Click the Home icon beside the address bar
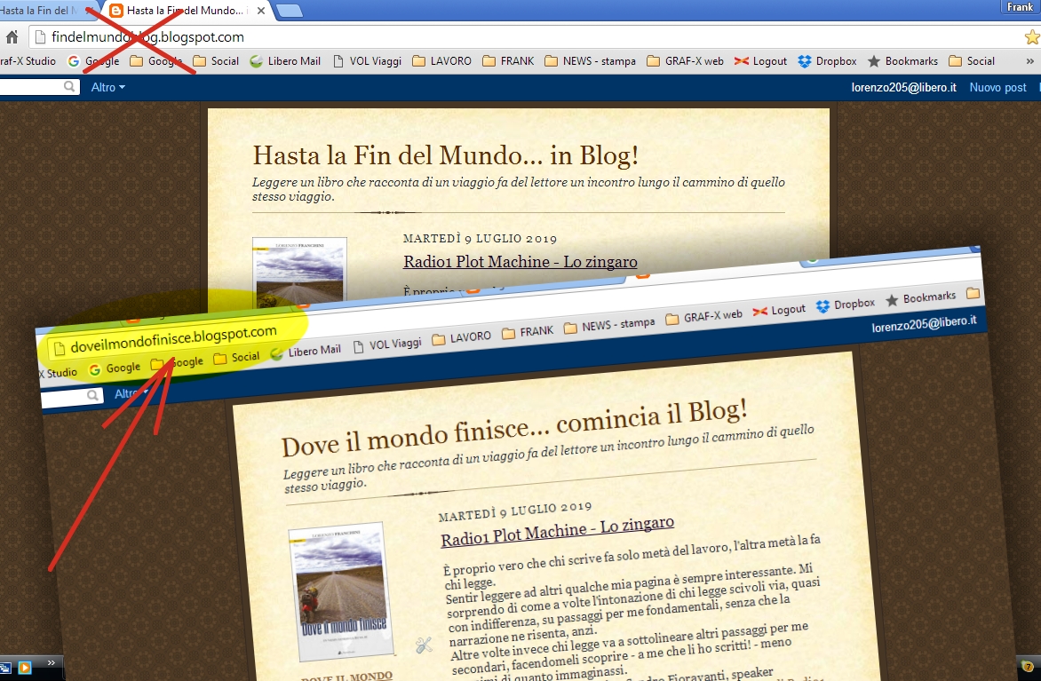Screen dimensions: 1041x681 coord(12,37)
